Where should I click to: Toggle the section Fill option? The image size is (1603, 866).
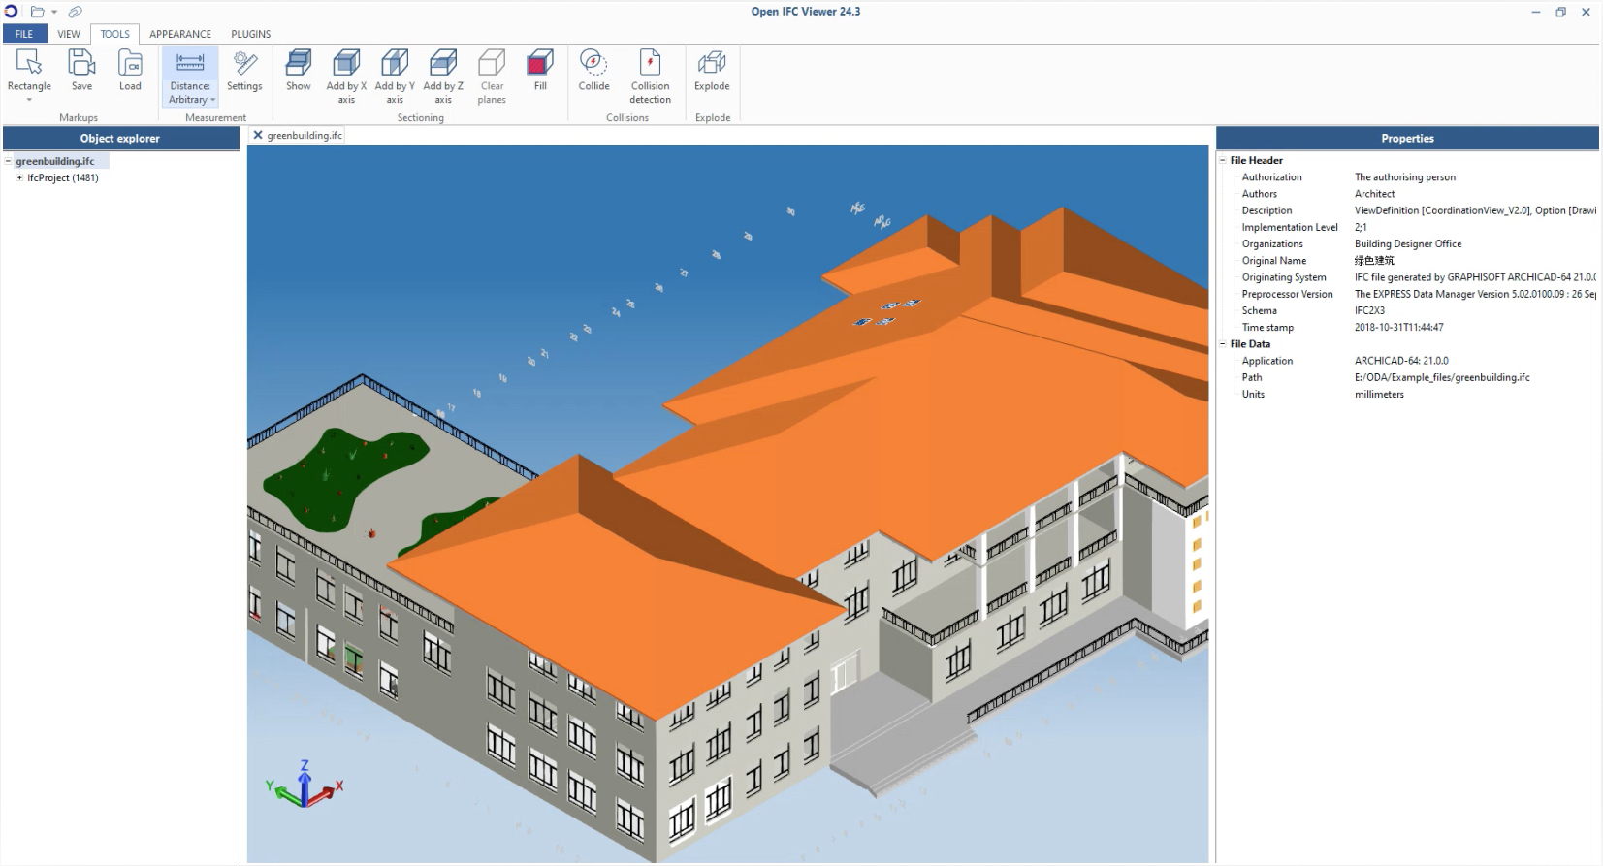(x=540, y=64)
